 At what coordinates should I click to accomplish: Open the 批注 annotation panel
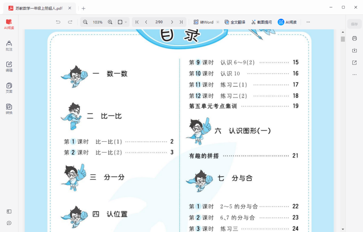[9, 46]
